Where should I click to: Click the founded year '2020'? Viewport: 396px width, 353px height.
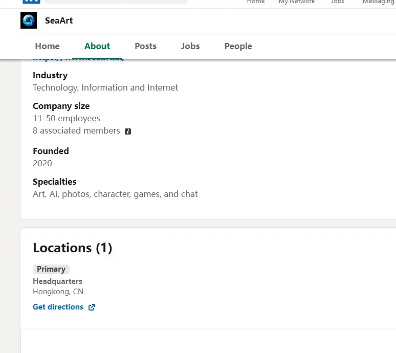tap(42, 163)
